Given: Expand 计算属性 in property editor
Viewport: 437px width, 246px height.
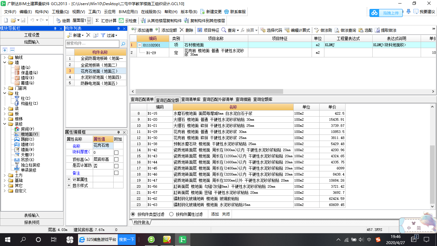Looking at the screenshot, I should click(69, 179).
